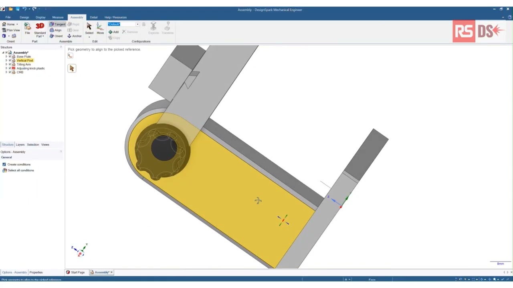Click the zoom magnifier in status bar
The image size is (513, 288).
(x=495, y=279)
